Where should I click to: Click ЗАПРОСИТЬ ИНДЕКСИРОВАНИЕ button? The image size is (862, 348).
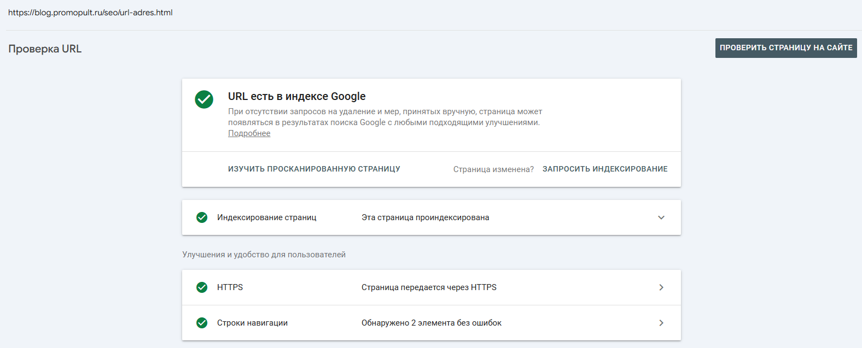pos(605,169)
